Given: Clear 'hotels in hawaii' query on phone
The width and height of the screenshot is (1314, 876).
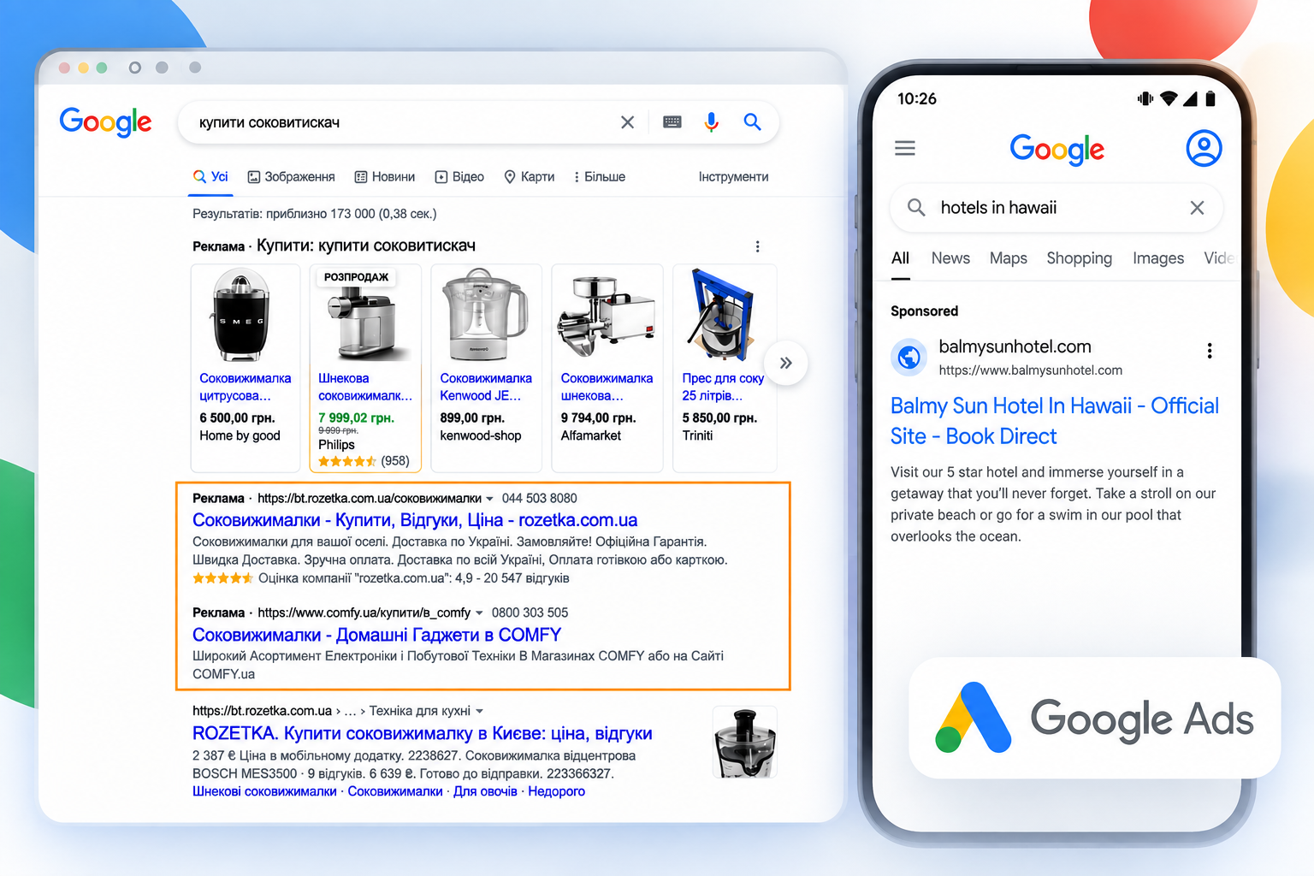Looking at the screenshot, I should tap(1197, 208).
